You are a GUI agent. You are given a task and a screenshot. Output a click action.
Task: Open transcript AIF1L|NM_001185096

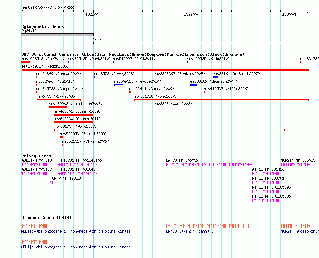pos(271,187)
